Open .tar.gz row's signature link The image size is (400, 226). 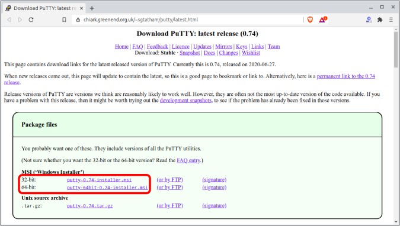[x=215, y=206]
